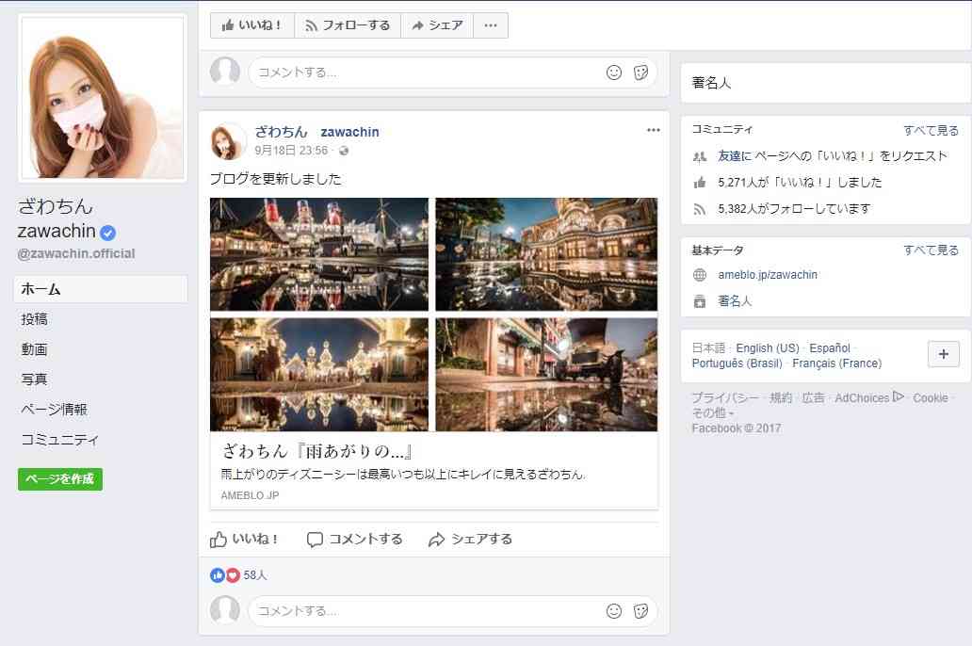This screenshot has width=972, height=646.
Task: Open the emoji picker in the top comment box
Action: tap(614, 73)
